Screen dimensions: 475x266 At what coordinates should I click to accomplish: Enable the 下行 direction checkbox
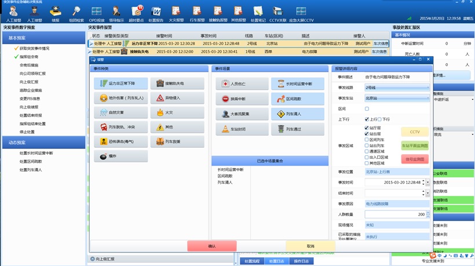click(380, 119)
